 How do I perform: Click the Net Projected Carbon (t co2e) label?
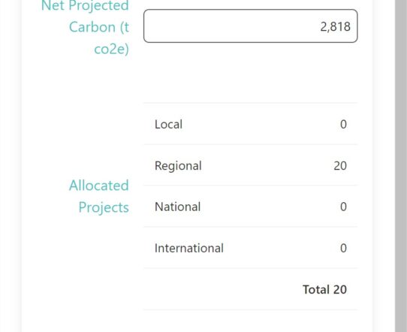coord(85,27)
